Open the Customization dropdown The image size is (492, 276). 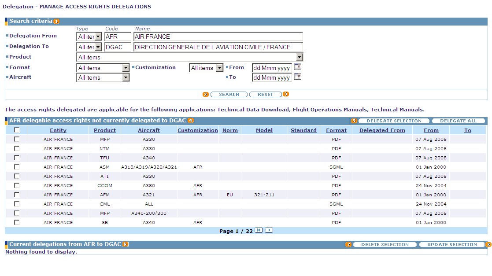pos(206,68)
